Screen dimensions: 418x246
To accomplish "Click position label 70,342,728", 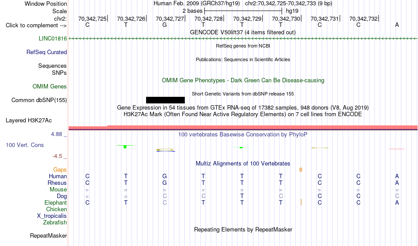I will click(x=209, y=18).
